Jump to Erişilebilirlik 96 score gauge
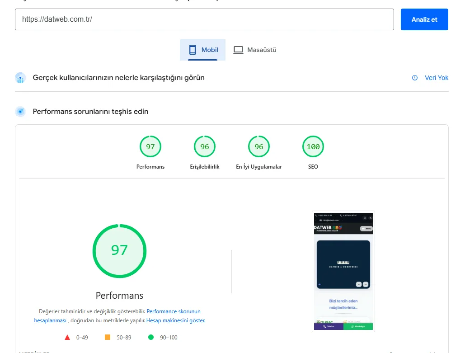The height and width of the screenshot is (353, 465). click(205, 146)
